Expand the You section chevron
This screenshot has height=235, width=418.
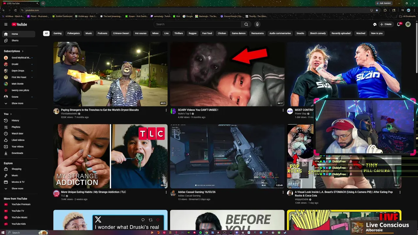point(11,114)
